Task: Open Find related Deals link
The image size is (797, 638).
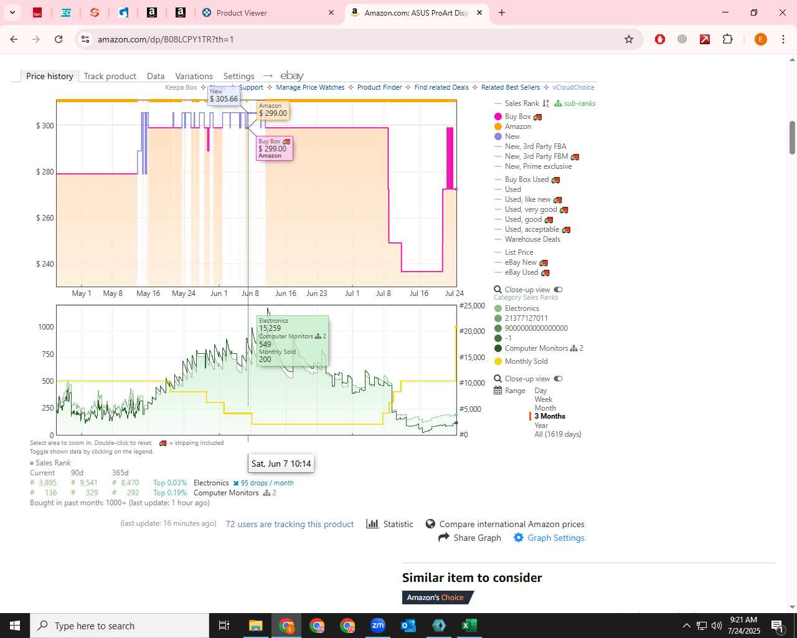Action: pyautogui.click(x=441, y=87)
